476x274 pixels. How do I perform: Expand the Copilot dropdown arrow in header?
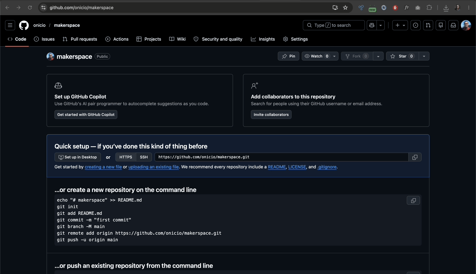(x=381, y=25)
